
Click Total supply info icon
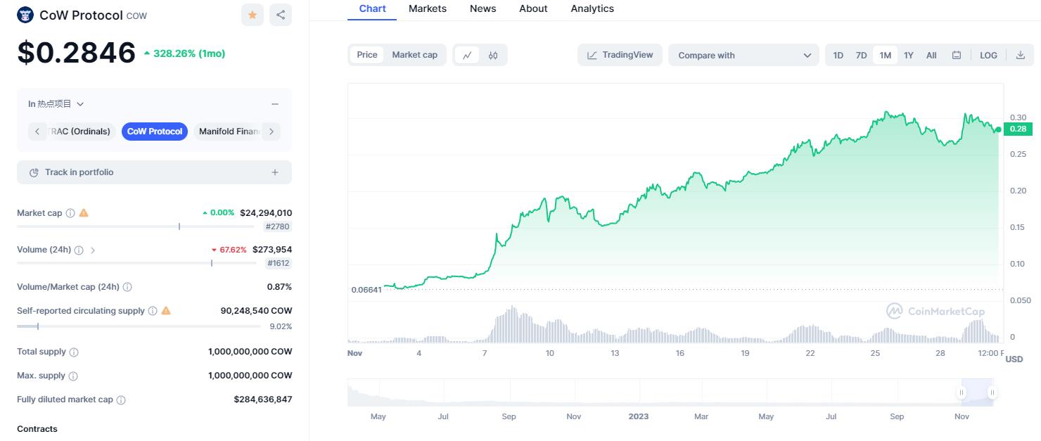coord(74,352)
